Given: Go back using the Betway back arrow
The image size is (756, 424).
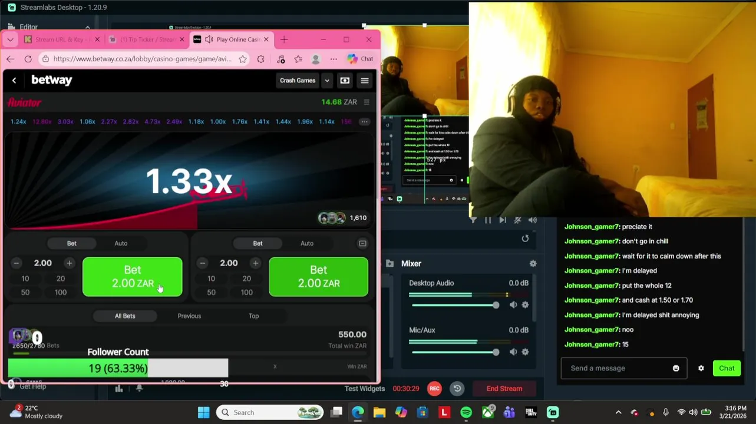Looking at the screenshot, I should click(x=14, y=80).
